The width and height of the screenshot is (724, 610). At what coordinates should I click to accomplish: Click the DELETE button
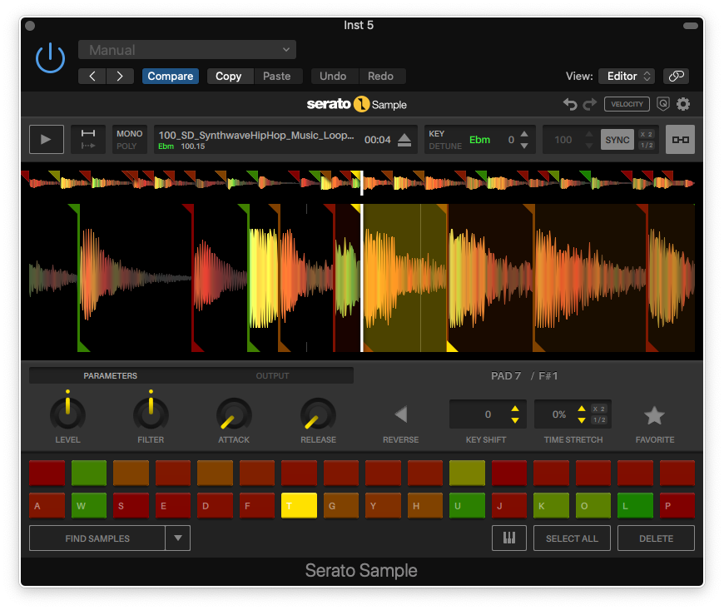coord(656,538)
